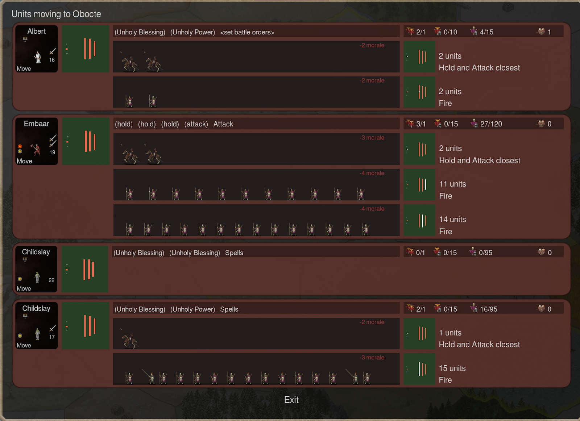
Task: Select the Embaar commander portrait
Action: tap(36, 141)
